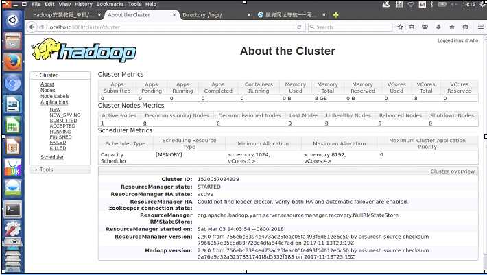Click the Bluetooth indicator icon

[x=431, y=4]
